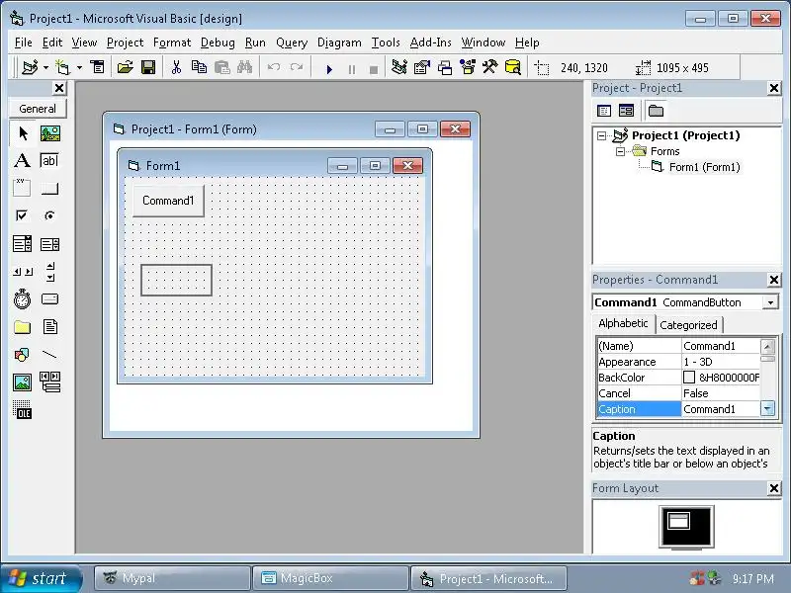The width and height of the screenshot is (791, 593).
Task: Select the Timer control tool
Action: (x=22, y=299)
